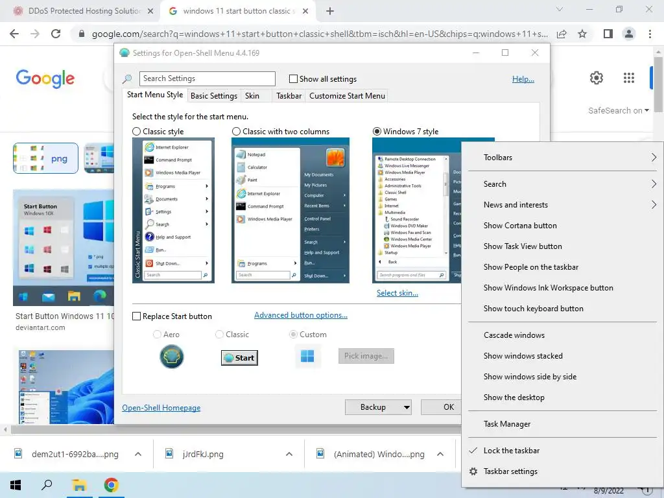
Task: Open the (Animated) Windo png download
Action: tap(379, 455)
